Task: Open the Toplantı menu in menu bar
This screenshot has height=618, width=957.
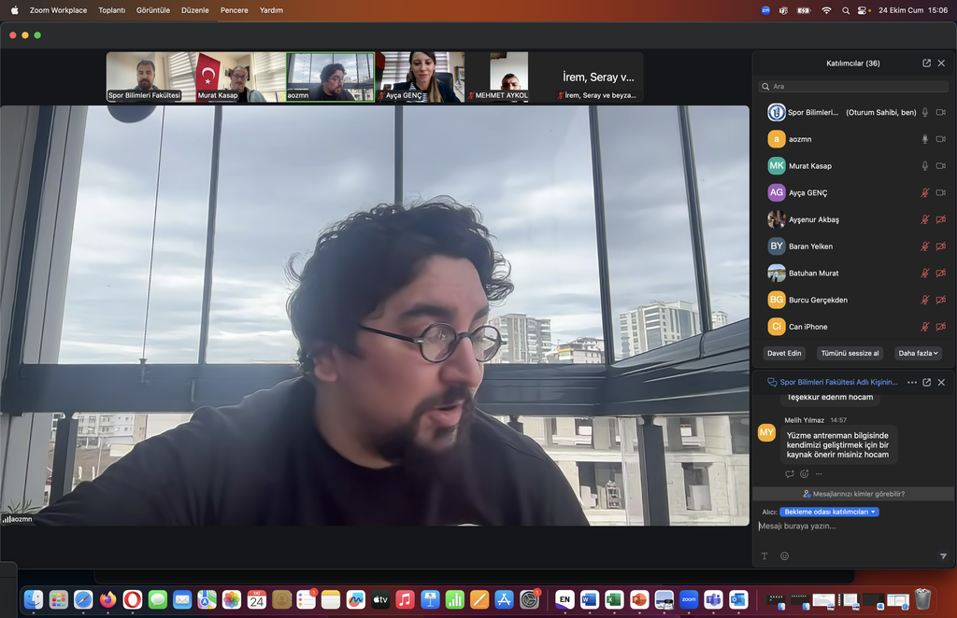Action: pos(112,10)
